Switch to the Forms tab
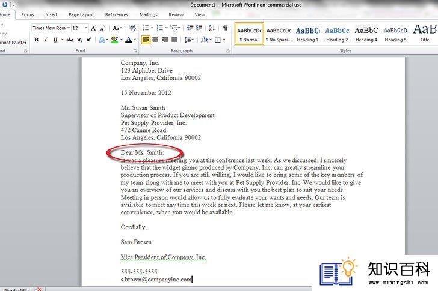This screenshot has height=291, width=438. [x=28, y=15]
